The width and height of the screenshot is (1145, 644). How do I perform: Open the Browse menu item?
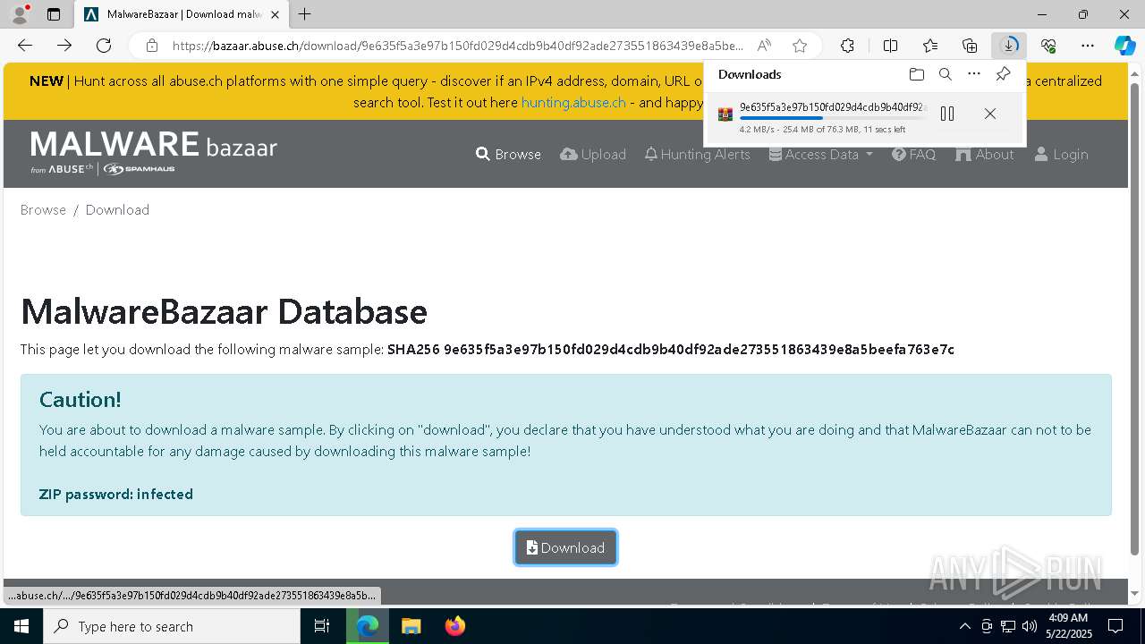508,154
